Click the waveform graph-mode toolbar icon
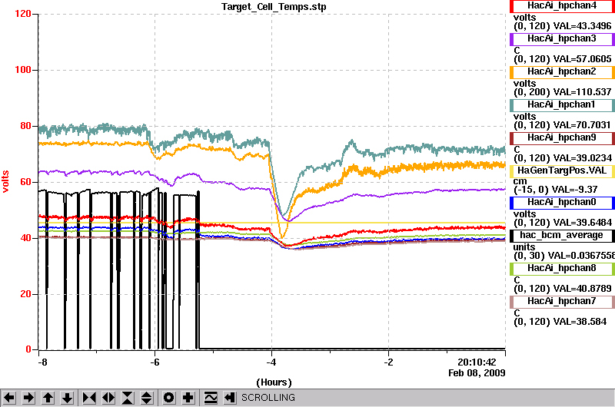This screenshot has height=407, width=615. tap(211, 398)
